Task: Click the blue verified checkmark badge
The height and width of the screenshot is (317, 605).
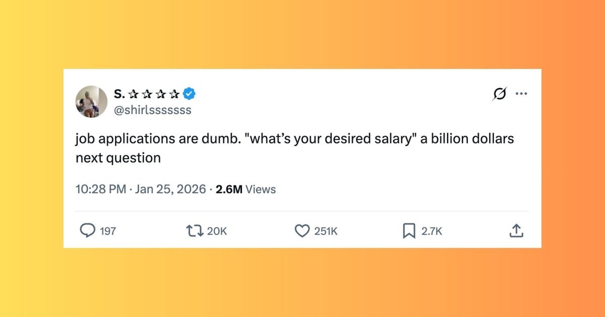Action: [189, 93]
